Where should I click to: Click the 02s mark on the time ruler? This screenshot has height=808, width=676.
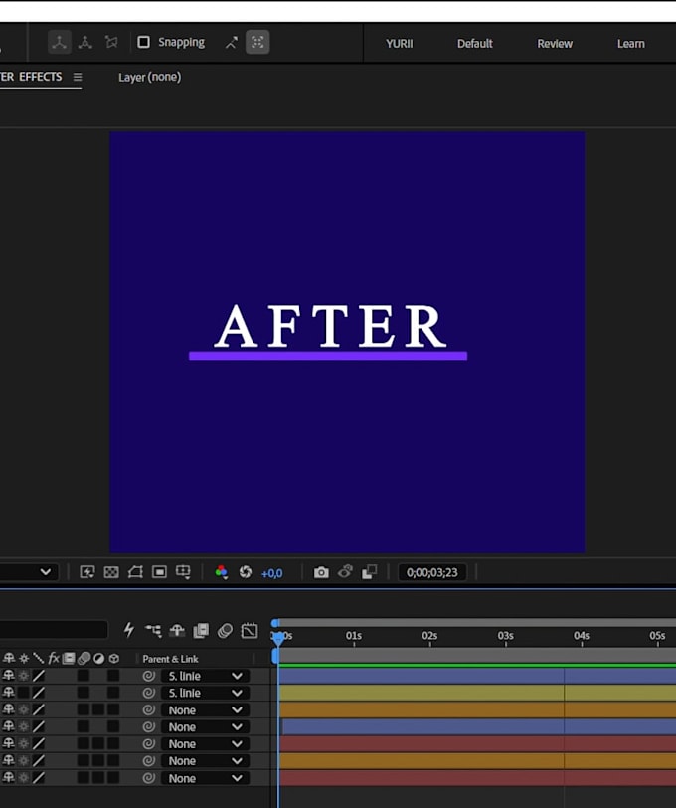429,636
